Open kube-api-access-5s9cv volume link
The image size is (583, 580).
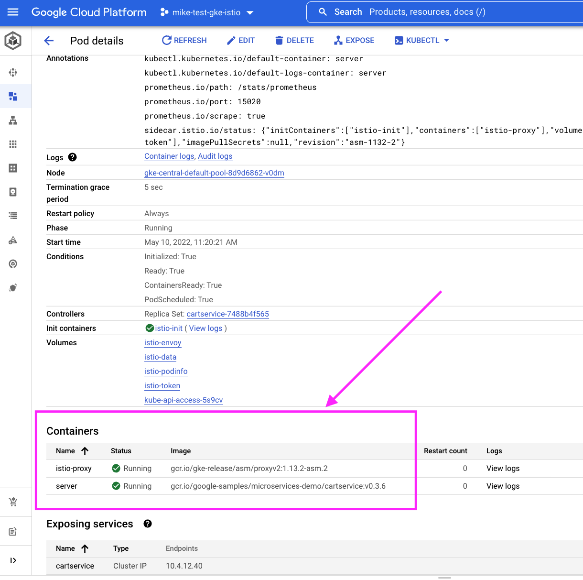184,400
